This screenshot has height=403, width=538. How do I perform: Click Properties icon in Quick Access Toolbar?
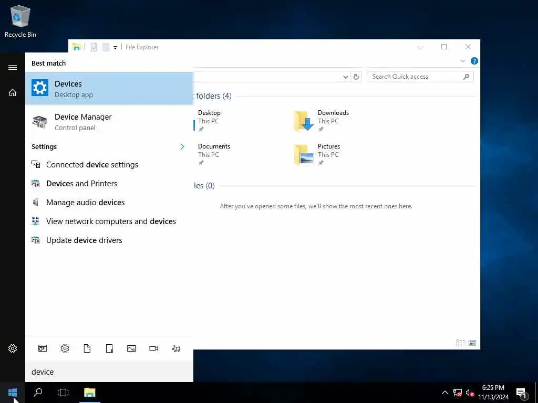[x=94, y=47]
